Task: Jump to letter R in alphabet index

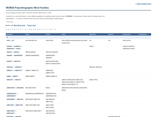Action: 40,29
